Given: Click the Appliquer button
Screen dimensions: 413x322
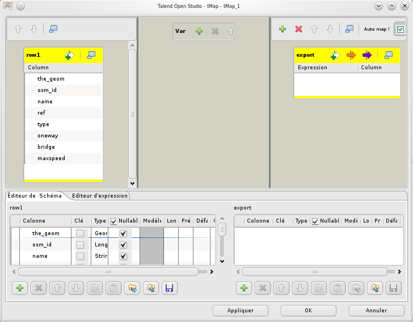Looking at the screenshot, I should click(240, 311).
